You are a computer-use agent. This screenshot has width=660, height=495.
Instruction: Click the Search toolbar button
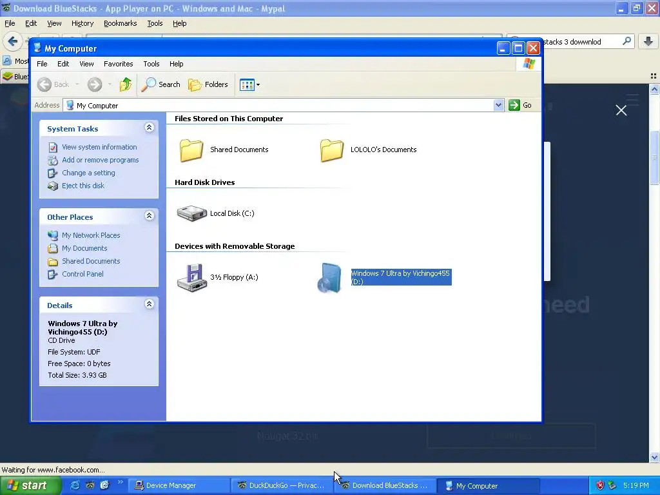click(160, 84)
